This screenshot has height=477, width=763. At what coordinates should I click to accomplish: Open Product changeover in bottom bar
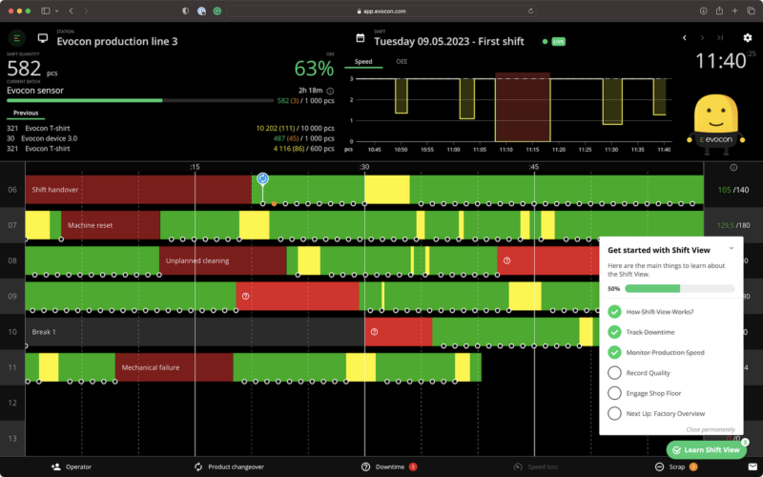point(229,467)
